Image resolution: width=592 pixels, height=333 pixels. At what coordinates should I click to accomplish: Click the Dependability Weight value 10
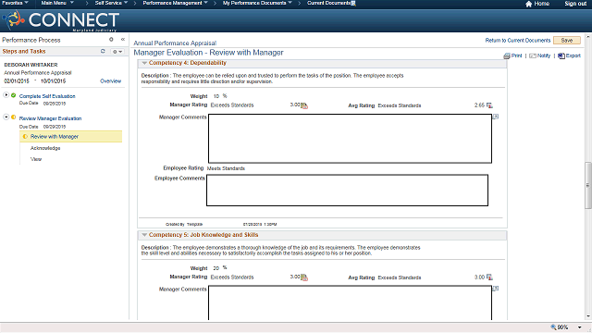point(216,96)
